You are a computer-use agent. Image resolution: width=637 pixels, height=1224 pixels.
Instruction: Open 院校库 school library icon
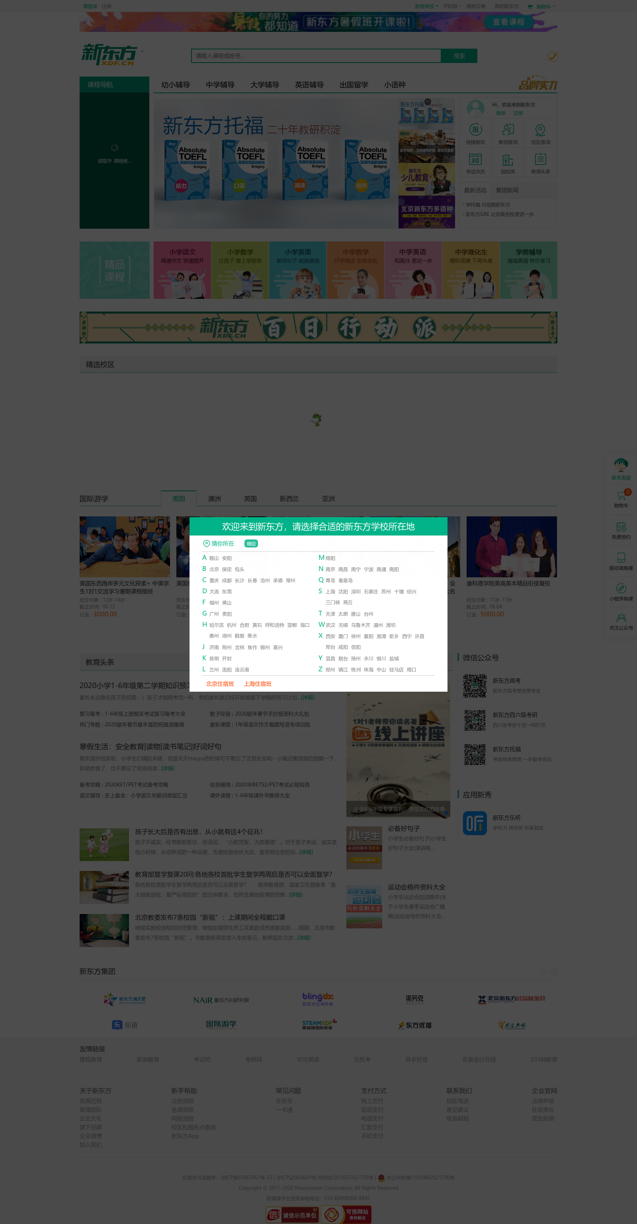coord(508,163)
